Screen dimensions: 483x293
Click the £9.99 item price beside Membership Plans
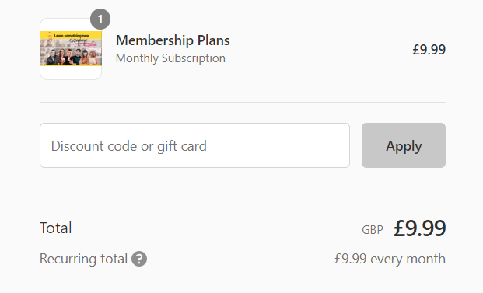click(429, 49)
